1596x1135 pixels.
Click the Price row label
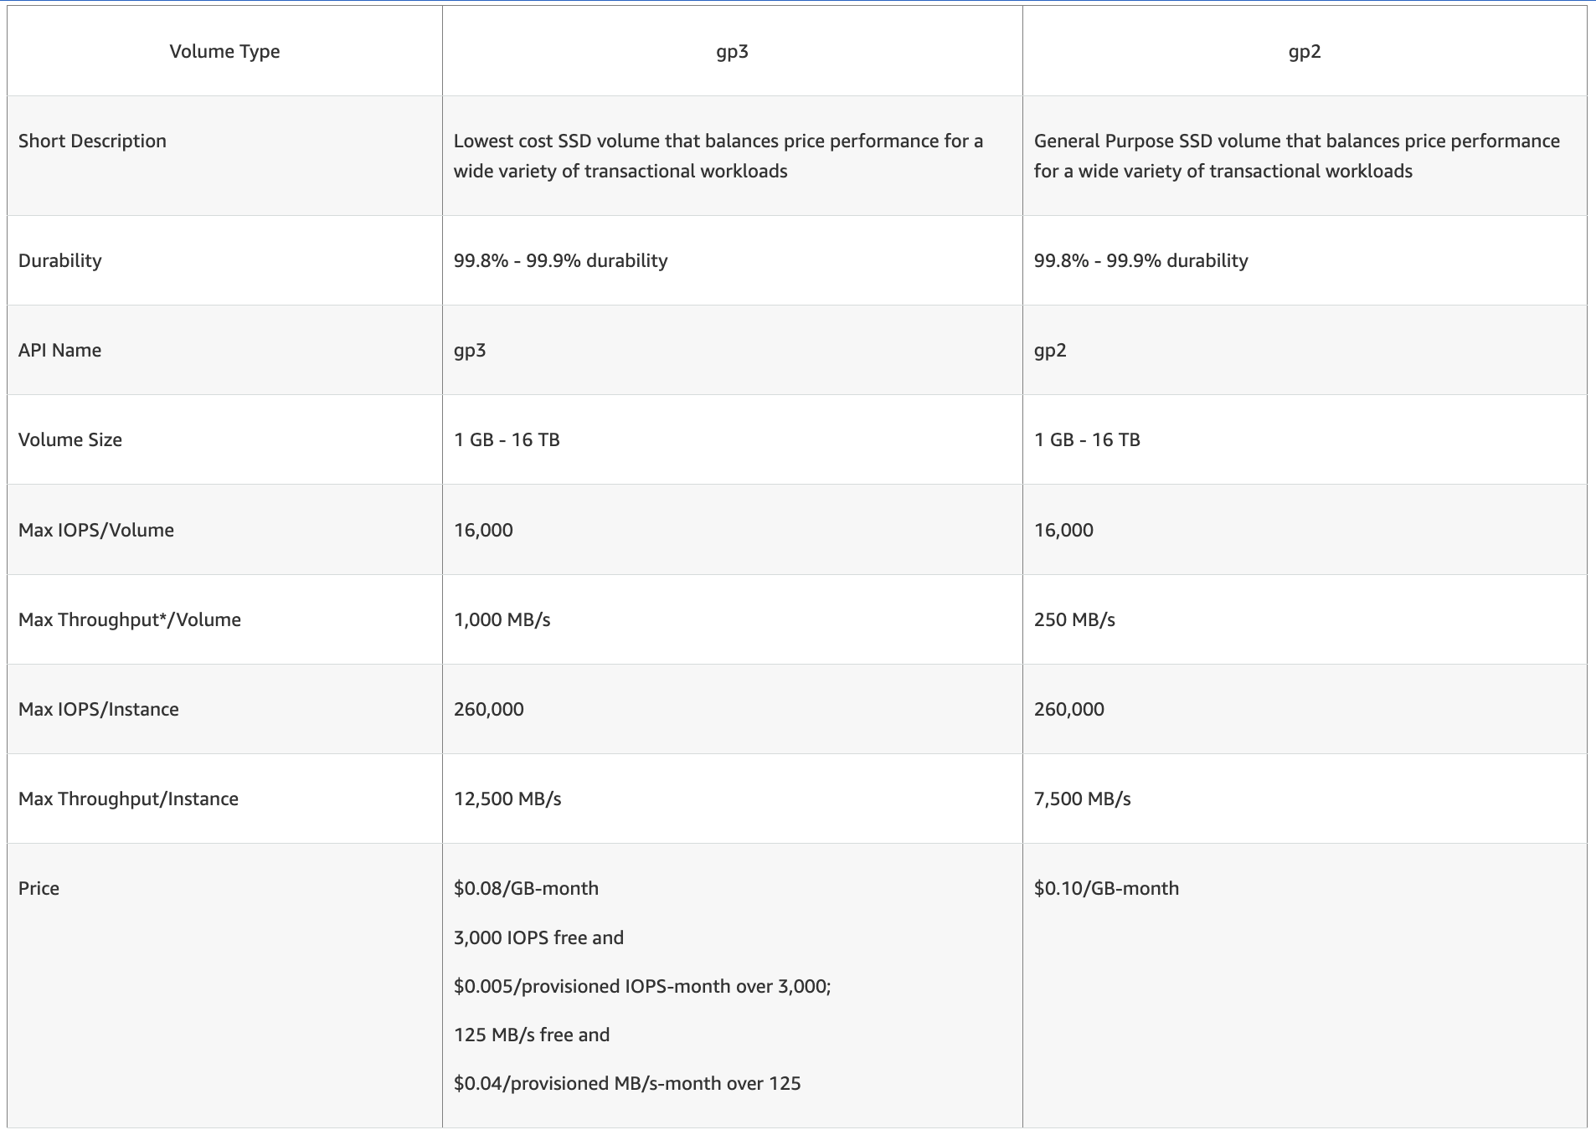click(x=39, y=888)
